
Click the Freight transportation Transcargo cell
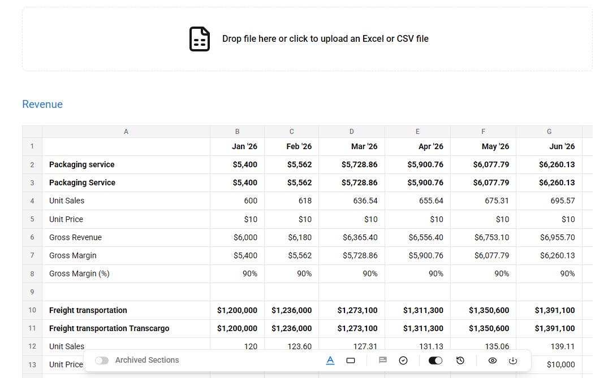pos(126,328)
